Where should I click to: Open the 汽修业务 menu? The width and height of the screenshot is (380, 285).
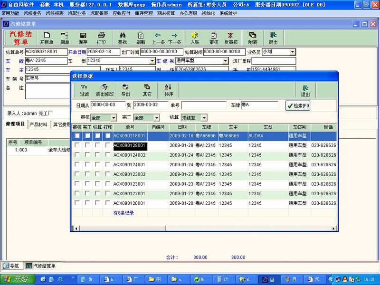pyautogui.click(x=32, y=13)
